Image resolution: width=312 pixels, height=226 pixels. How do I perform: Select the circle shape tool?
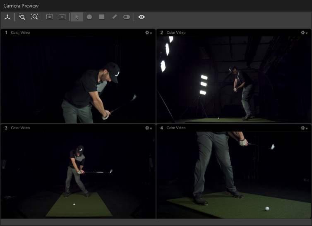coord(89,17)
